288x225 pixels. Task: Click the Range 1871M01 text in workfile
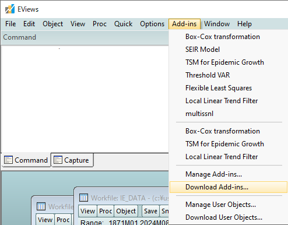point(109,222)
